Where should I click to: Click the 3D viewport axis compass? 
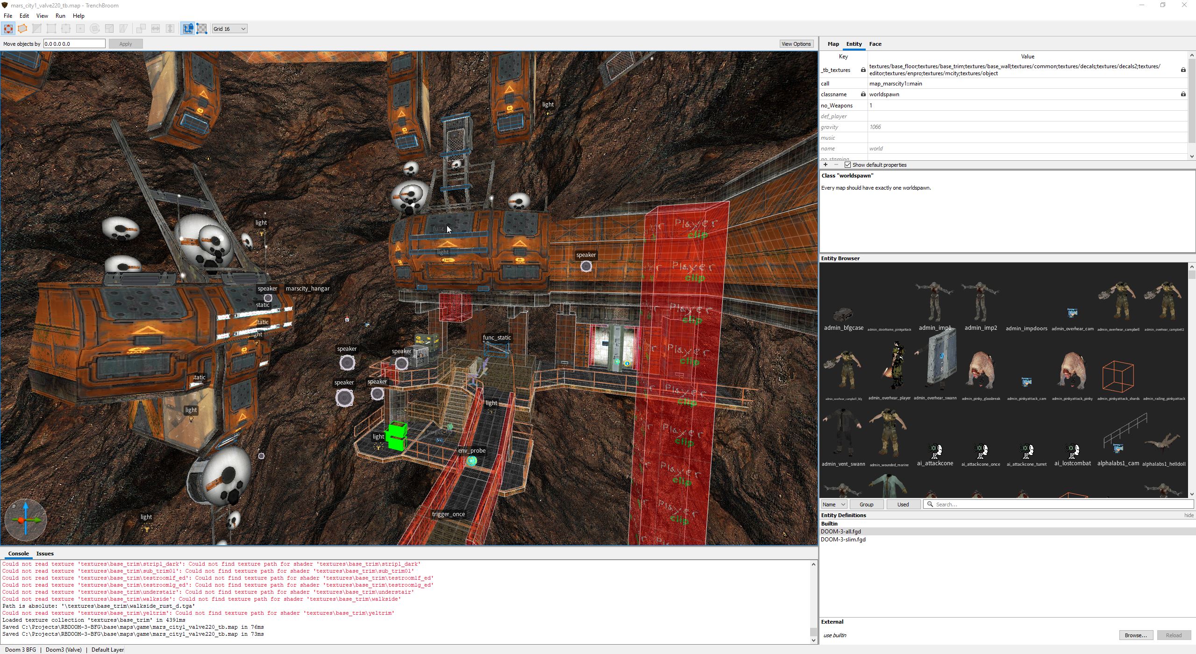26,520
